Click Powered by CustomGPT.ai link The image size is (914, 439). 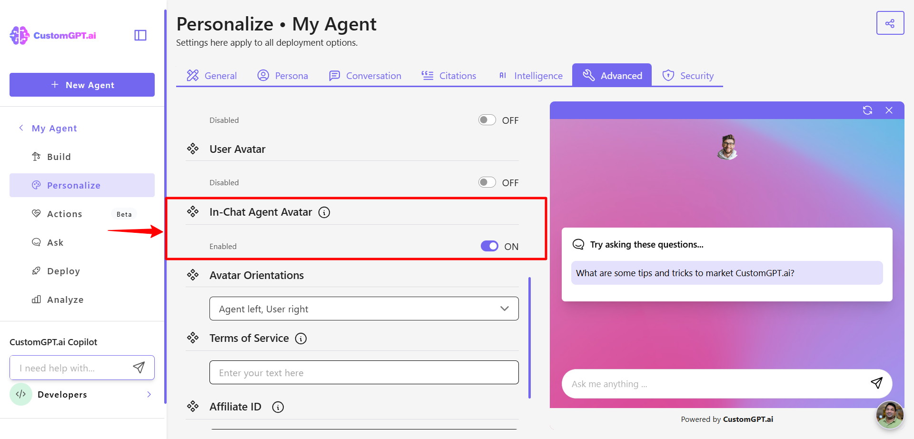tap(727, 419)
